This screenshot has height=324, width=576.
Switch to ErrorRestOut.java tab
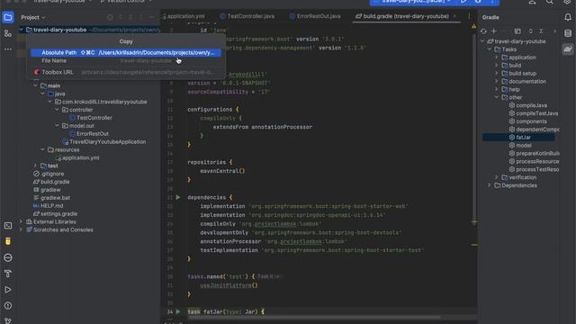pyautogui.click(x=315, y=16)
